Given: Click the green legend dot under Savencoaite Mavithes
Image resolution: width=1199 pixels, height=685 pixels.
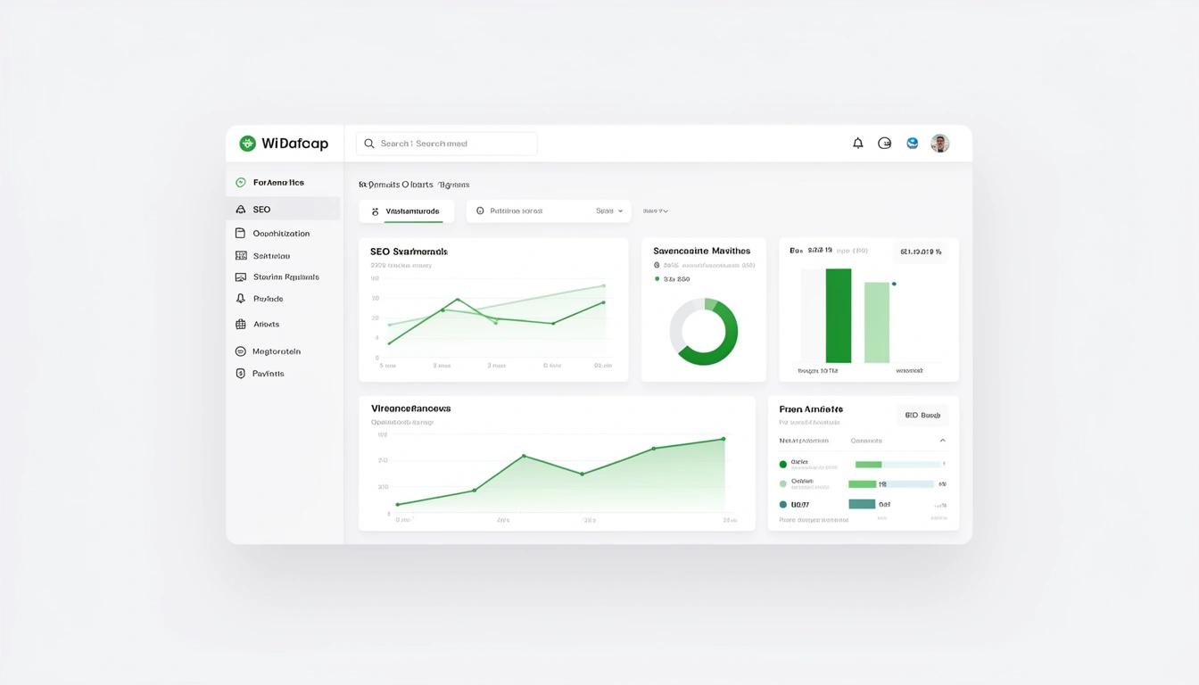Looking at the screenshot, I should point(657,279).
